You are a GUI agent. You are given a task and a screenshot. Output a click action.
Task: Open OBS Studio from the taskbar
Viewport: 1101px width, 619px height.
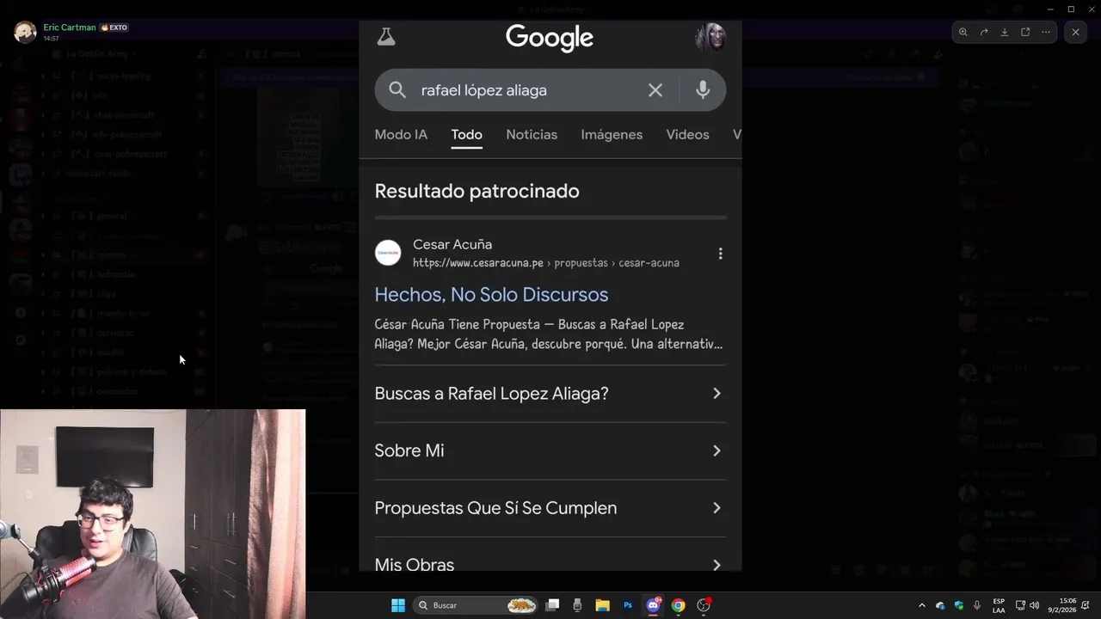[704, 605]
